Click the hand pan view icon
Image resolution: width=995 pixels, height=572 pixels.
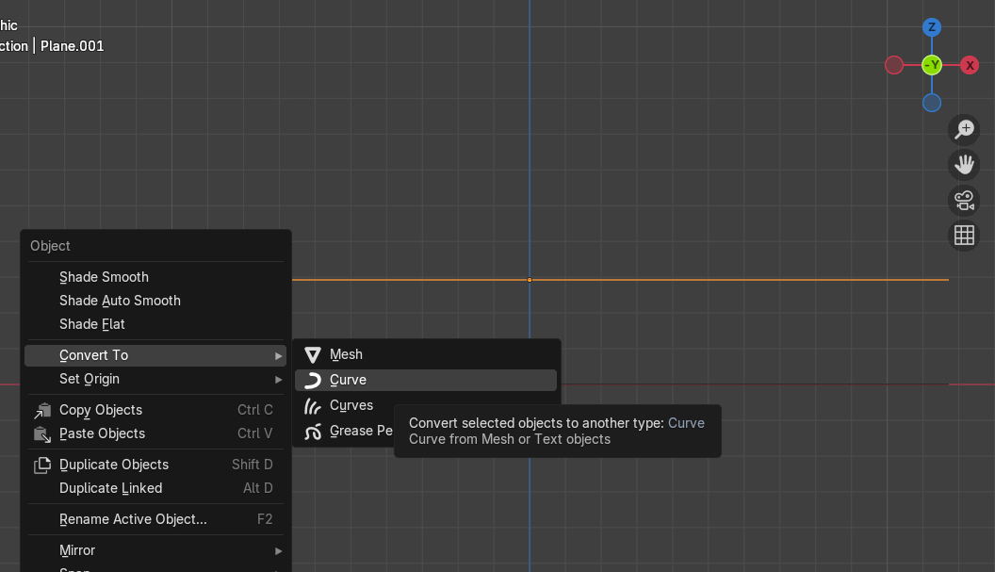click(x=964, y=165)
